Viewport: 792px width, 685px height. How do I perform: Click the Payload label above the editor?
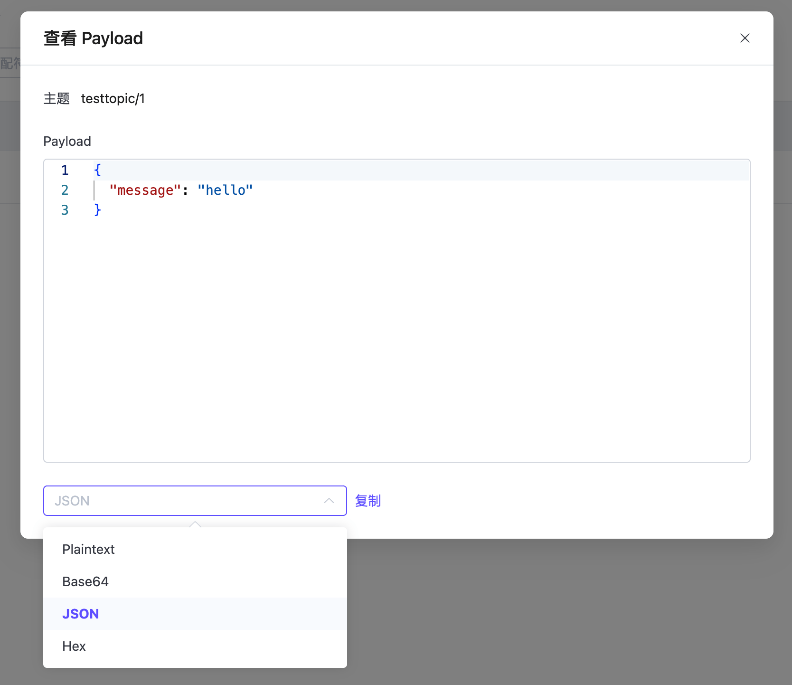click(67, 141)
